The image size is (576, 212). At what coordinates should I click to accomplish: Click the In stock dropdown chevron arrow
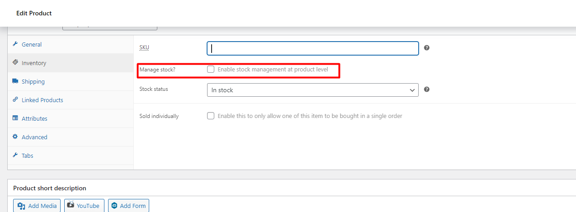412,90
